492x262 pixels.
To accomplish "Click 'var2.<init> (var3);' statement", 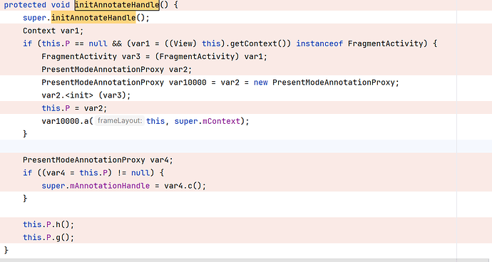I will (x=86, y=95).
